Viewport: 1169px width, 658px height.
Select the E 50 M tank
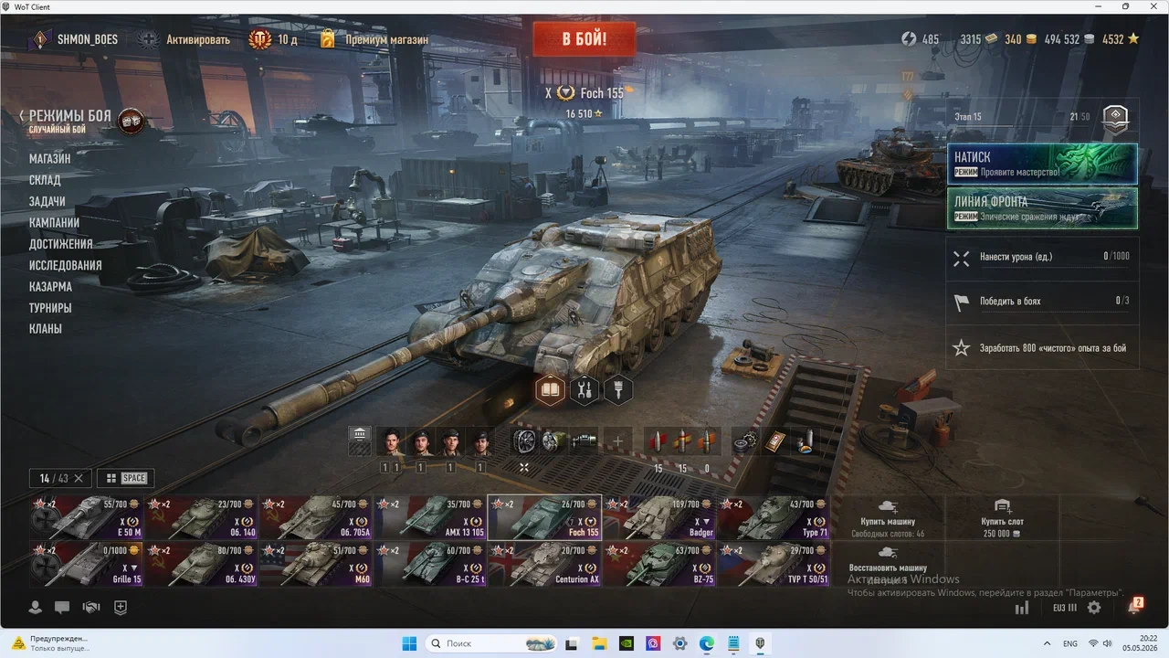pos(86,517)
